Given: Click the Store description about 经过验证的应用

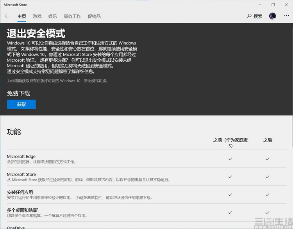Looking at the screenshot, I should [88, 180].
